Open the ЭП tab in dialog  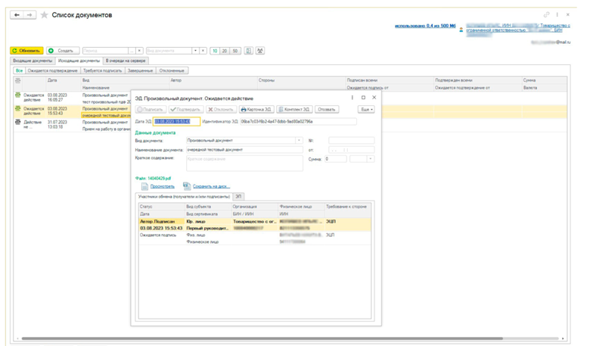coord(237,196)
